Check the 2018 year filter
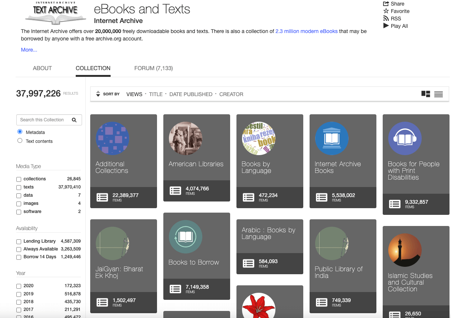 [19, 302]
